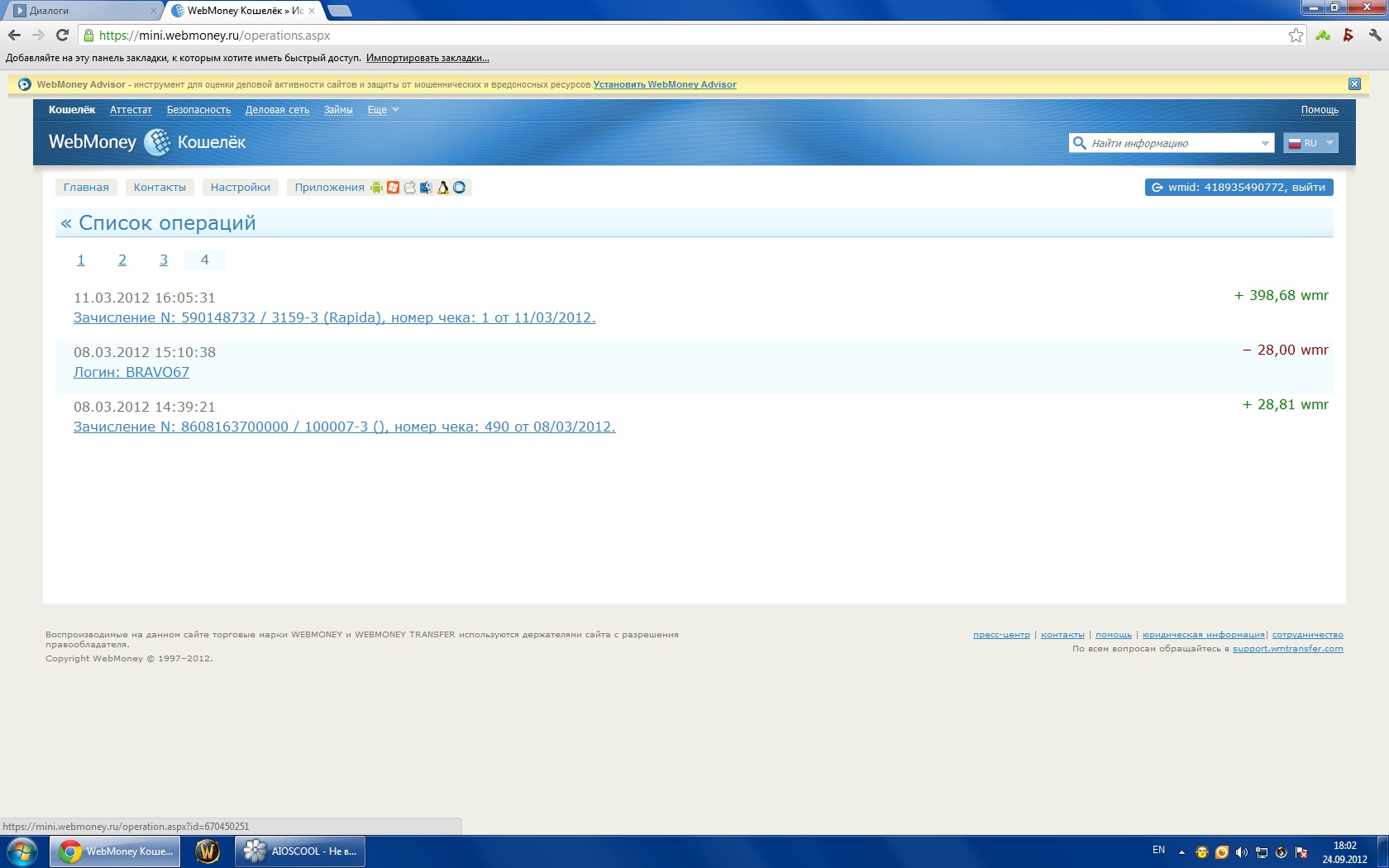Open the 'Приложения' section
1389x868 pixels.
[x=329, y=188]
